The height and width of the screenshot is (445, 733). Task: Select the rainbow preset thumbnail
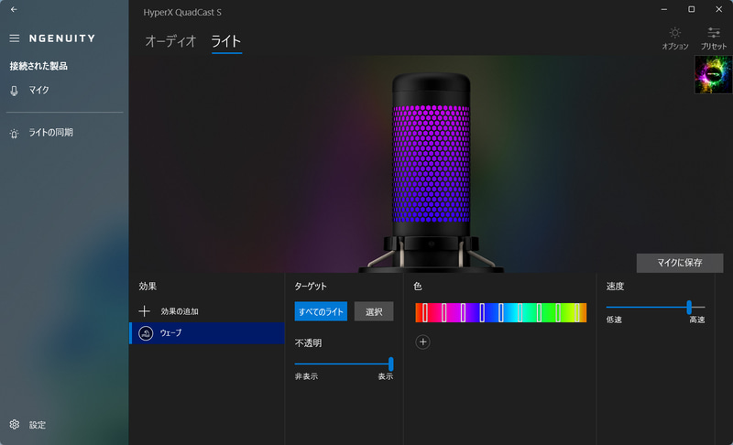714,75
